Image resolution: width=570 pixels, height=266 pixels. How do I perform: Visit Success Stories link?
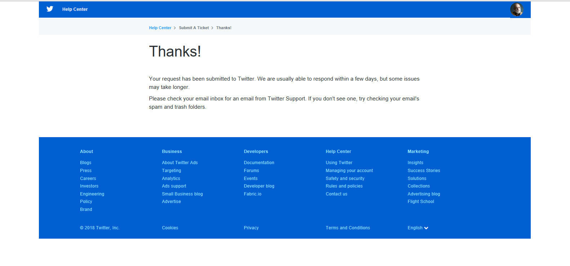coord(424,171)
